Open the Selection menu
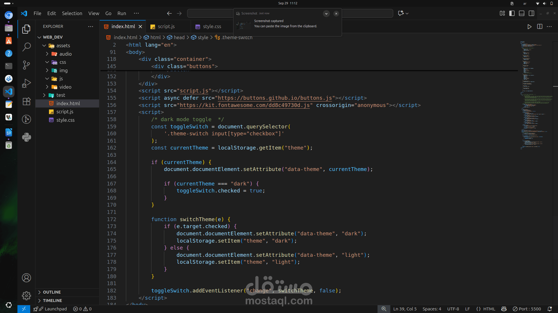The image size is (558, 313). tap(72, 13)
